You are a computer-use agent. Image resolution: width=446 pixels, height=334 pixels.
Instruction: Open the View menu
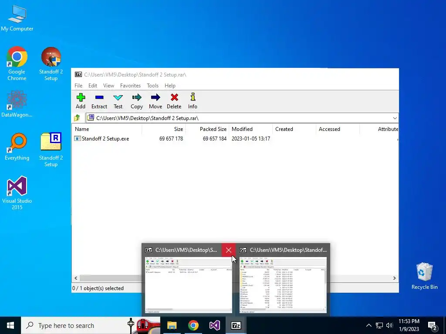click(108, 86)
